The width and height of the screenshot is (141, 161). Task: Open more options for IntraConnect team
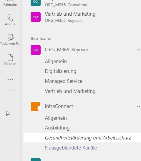tap(139, 106)
